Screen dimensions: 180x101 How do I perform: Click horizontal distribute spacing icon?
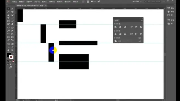[119, 41]
